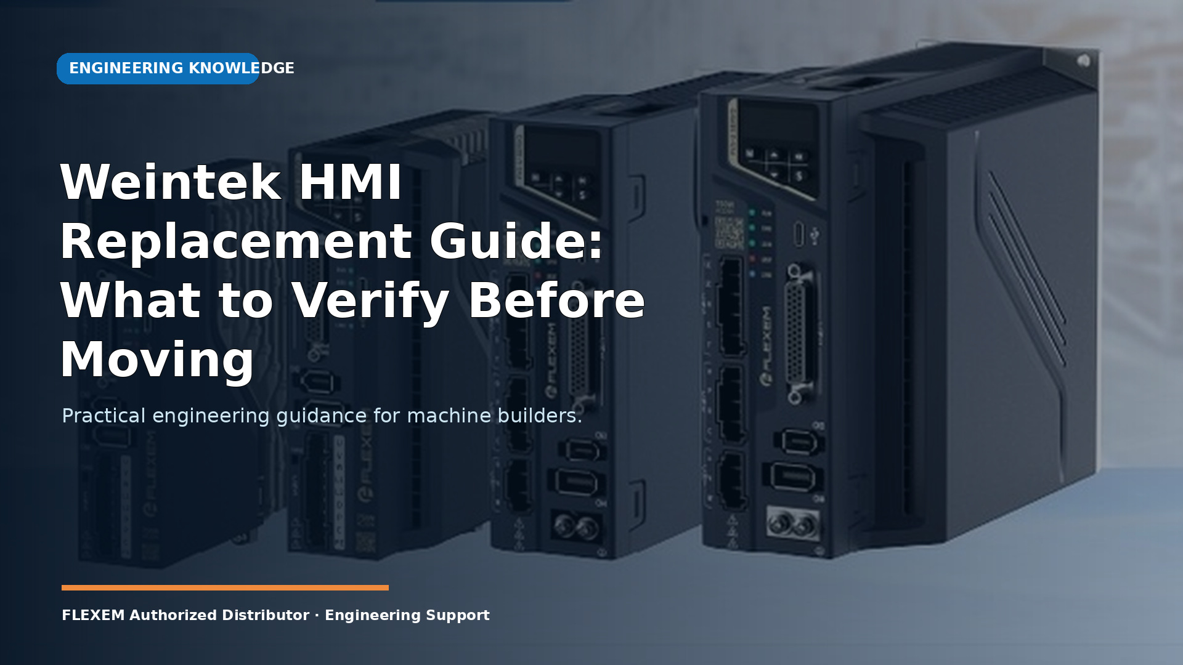Click the ENGINEERING KNOWLEDGE badge

[x=158, y=68]
